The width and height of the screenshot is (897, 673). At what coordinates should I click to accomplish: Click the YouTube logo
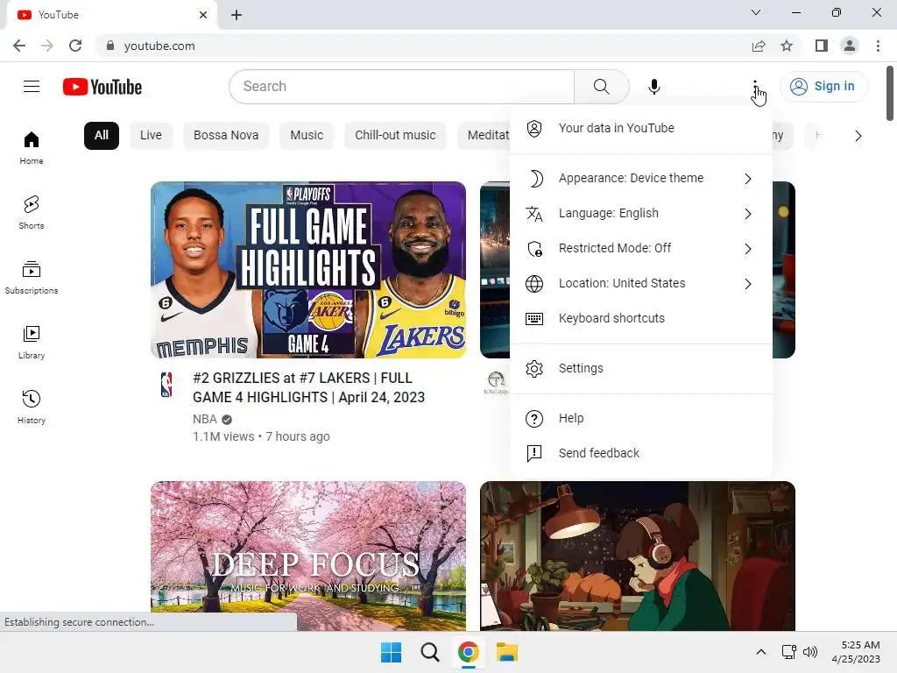[x=102, y=87]
